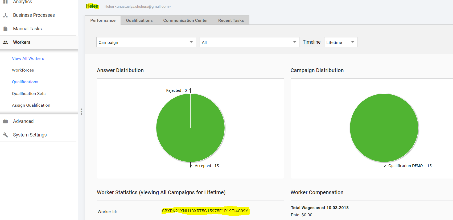Click the Business Processes flow icon

point(5,15)
